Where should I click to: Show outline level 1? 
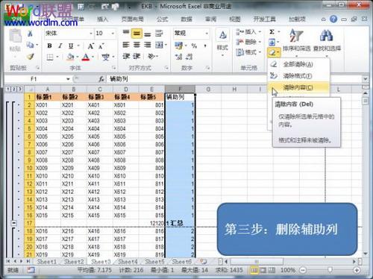click(x=8, y=89)
